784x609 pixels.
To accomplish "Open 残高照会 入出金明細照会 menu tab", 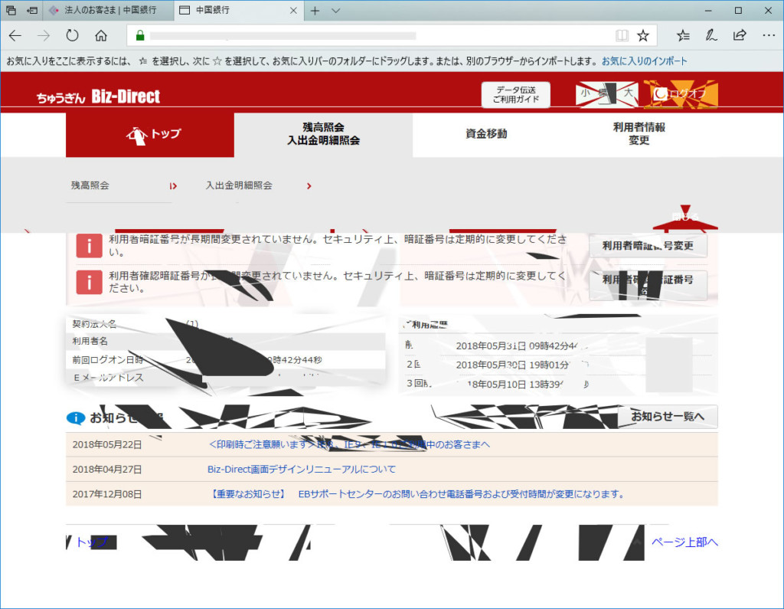I will (x=324, y=134).
